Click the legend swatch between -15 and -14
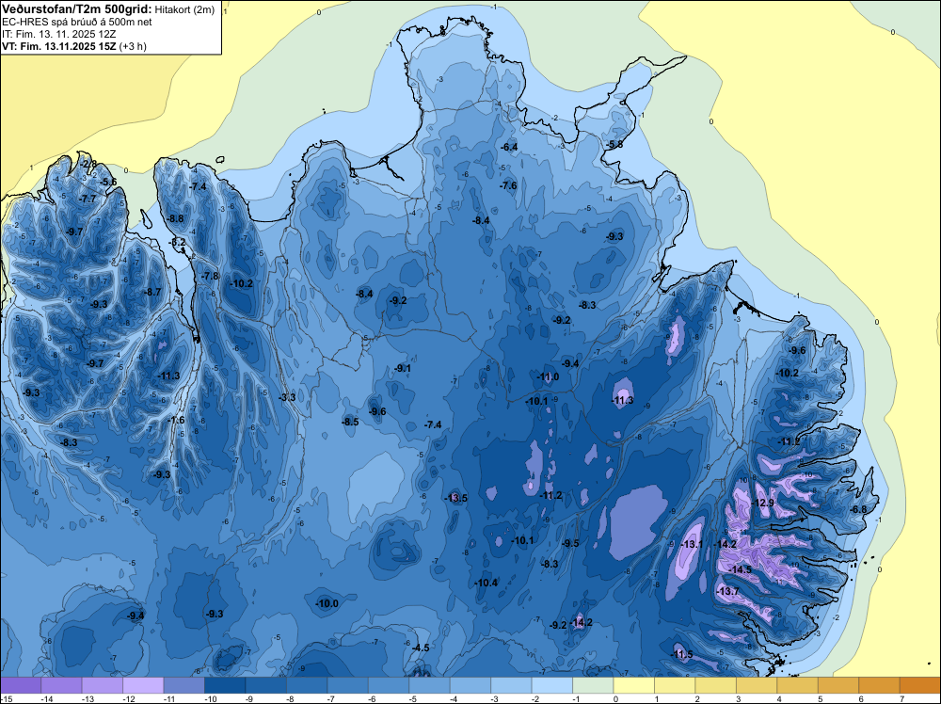941x704 pixels. click(x=21, y=685)
